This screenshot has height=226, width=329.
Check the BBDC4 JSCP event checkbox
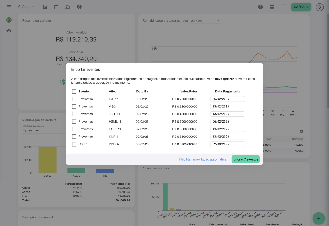[74, 144]
